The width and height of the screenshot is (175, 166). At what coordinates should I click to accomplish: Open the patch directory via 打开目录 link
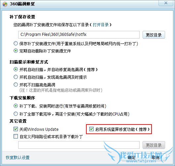101,25
